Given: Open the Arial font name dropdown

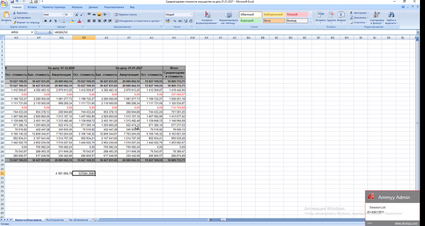Looking at the screenshot, I should [x=62, y=14].
